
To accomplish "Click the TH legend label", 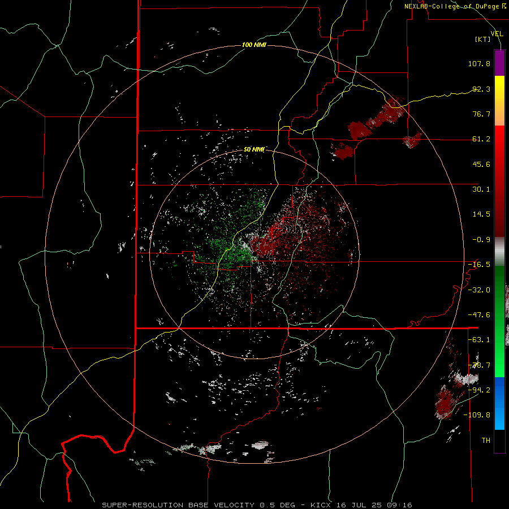I will tap(486, 441).
